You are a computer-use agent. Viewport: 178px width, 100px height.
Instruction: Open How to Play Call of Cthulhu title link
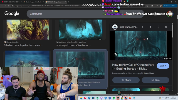133,67
